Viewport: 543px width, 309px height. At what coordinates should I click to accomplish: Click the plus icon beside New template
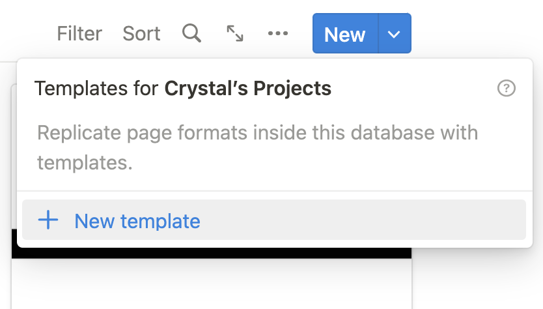48,220
